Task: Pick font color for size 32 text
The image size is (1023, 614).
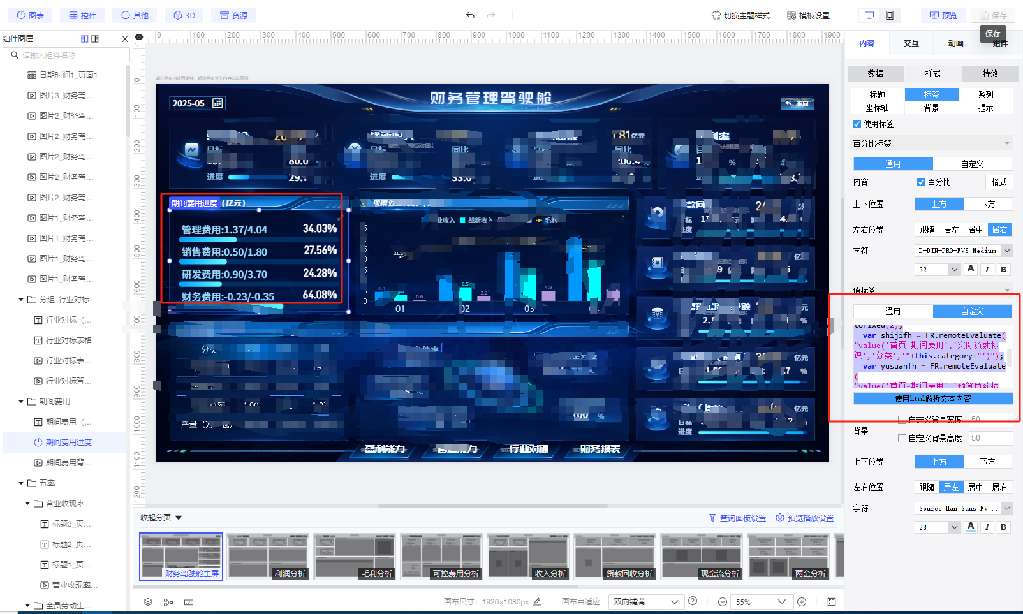Action: coord(971,269)
